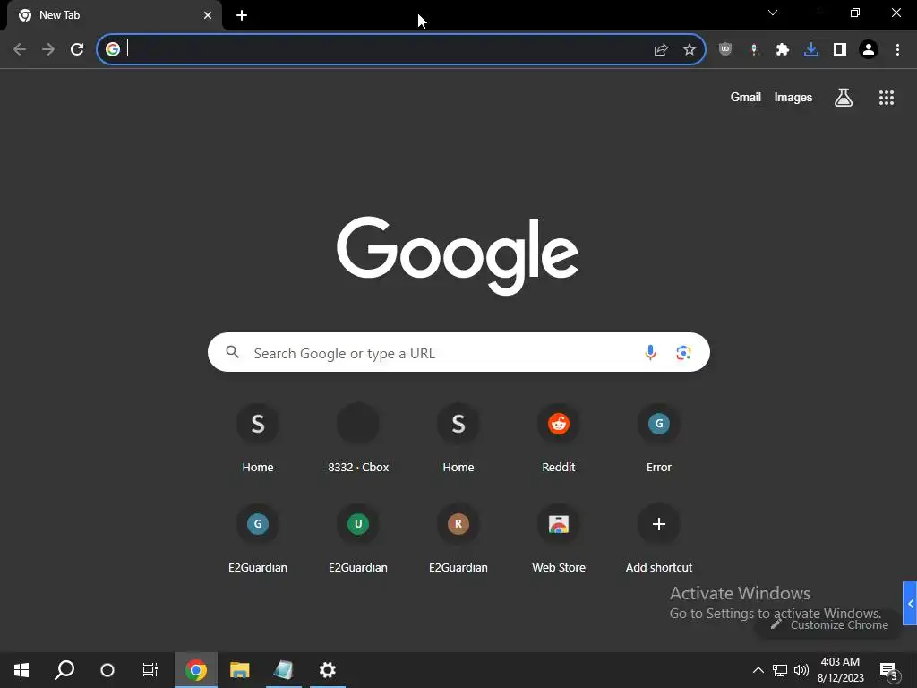Open the 8332 · Cbox shortcut

[x=358, y=437]
